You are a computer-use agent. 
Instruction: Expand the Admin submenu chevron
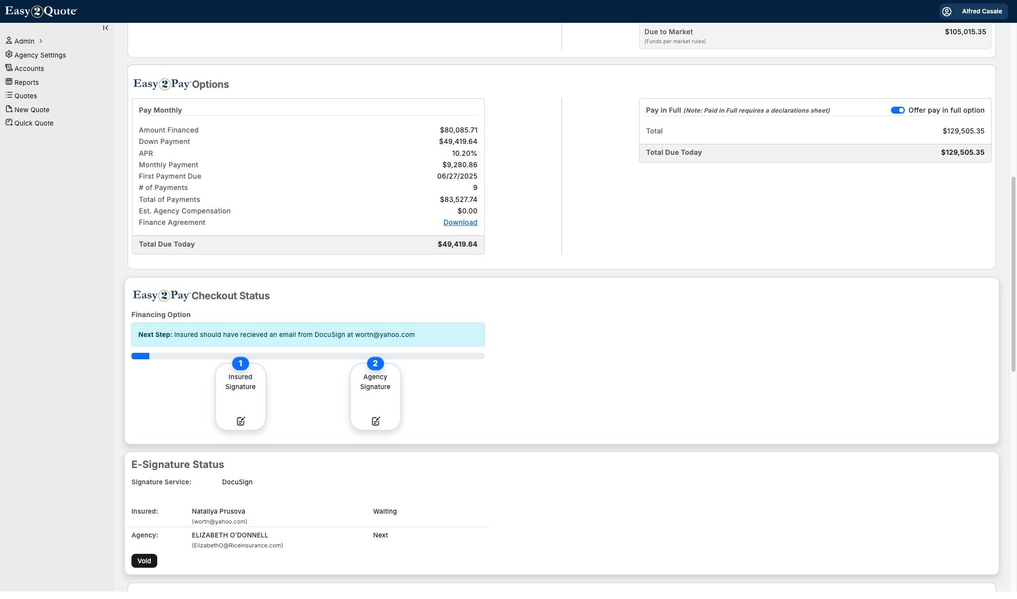pyautogui.click(x=41, y=41)
